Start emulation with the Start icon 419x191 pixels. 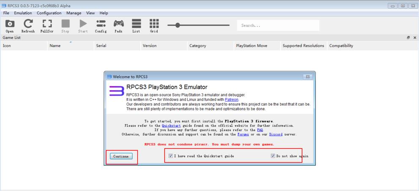coord(83,26)
